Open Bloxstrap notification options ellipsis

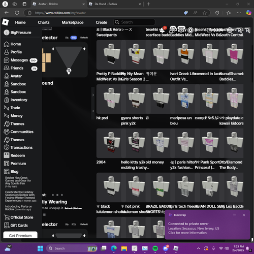click(x=234, y=215)
